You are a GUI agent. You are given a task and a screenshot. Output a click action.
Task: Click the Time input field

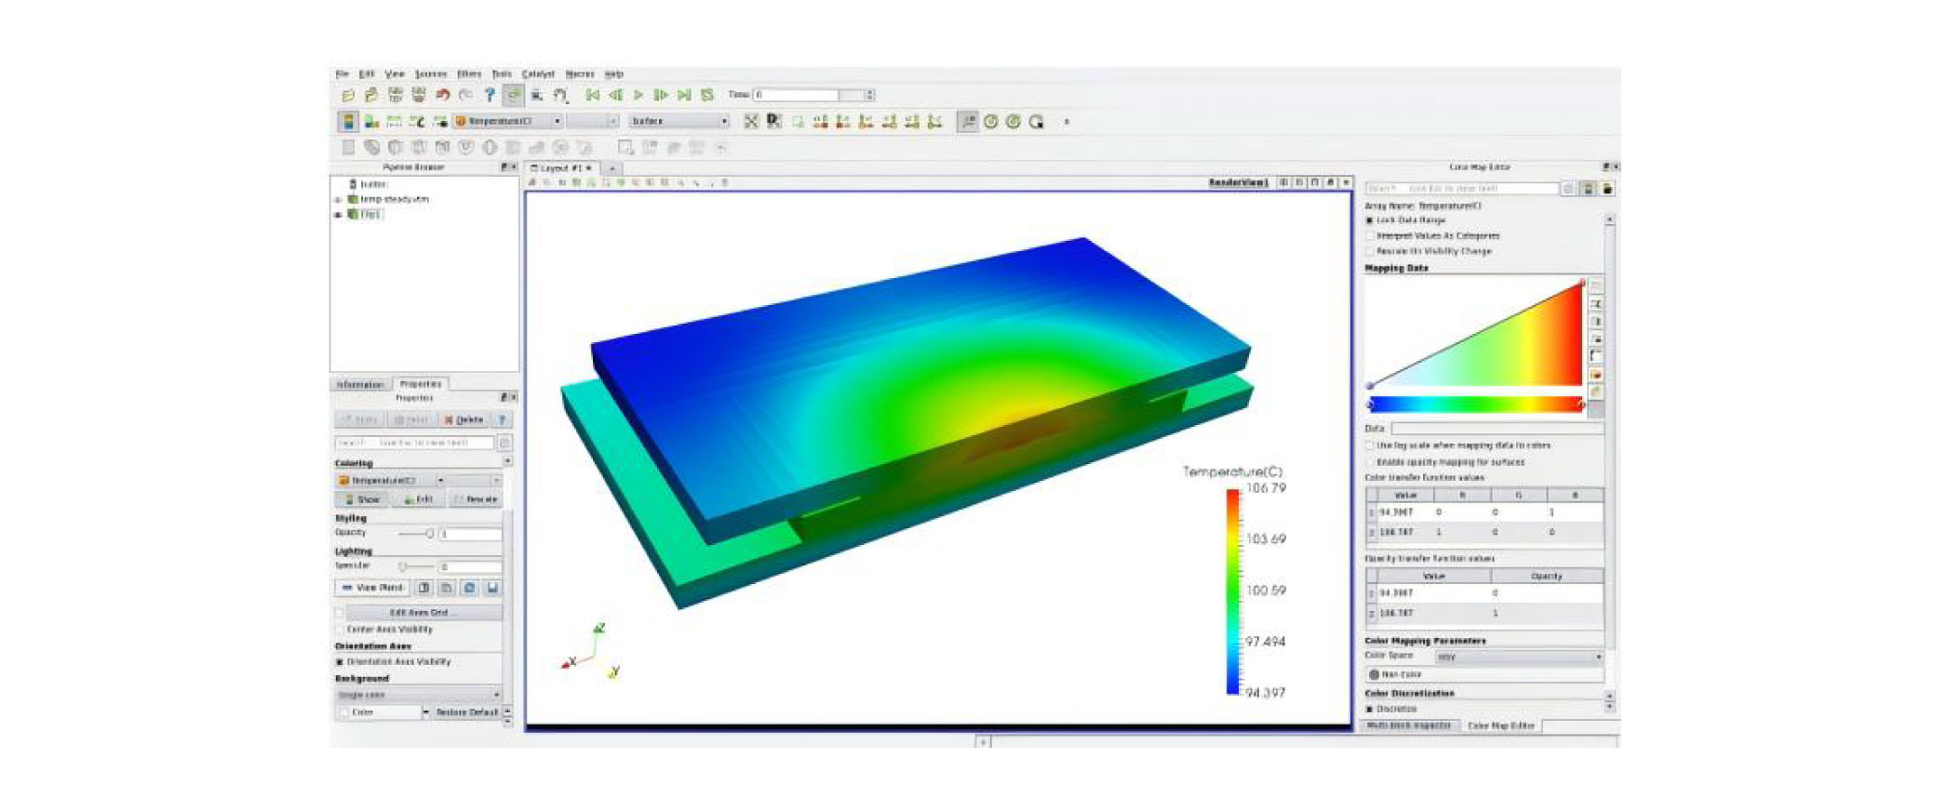pos(797,95)
